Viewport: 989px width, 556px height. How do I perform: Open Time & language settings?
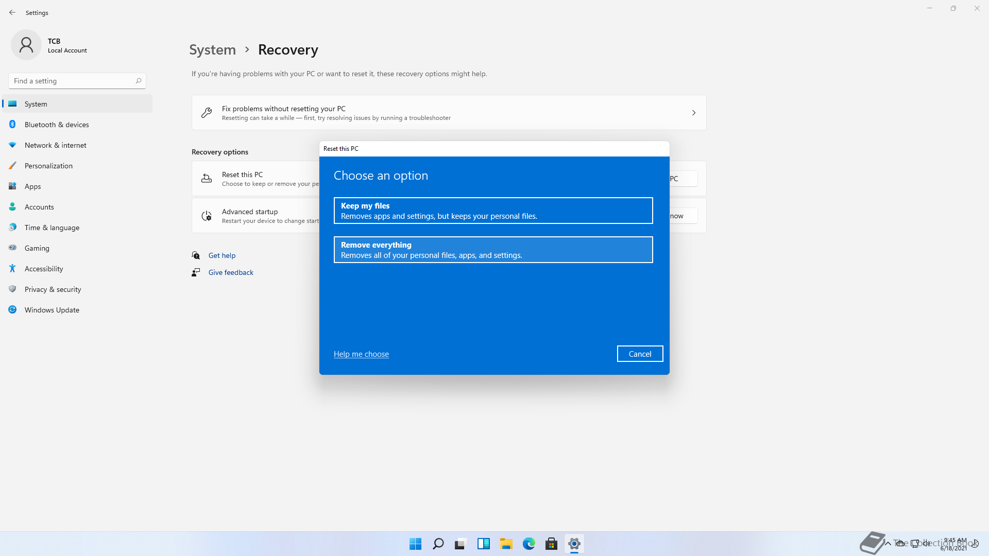click(x=52, y=228)
